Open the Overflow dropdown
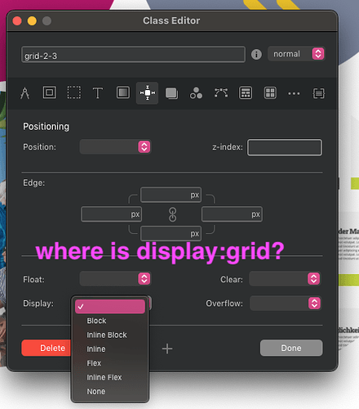 point(286,303)
